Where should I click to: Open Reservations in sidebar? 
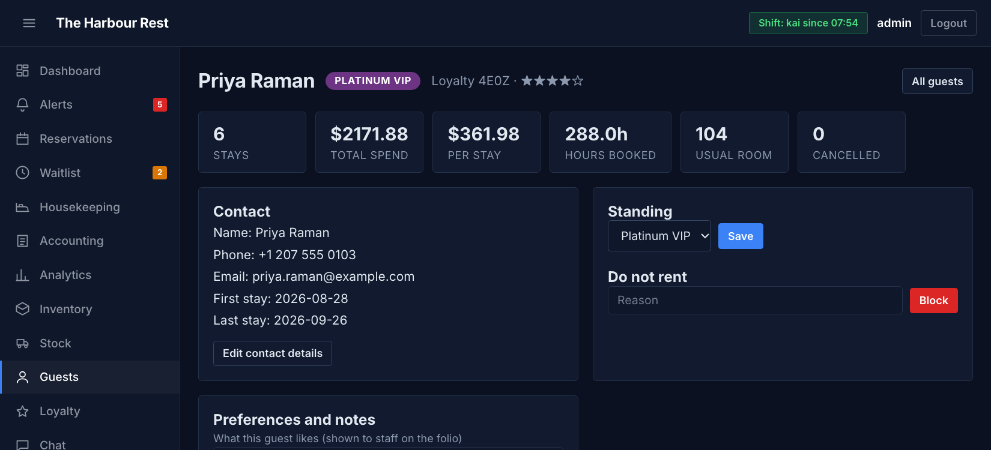pos(90,139)
